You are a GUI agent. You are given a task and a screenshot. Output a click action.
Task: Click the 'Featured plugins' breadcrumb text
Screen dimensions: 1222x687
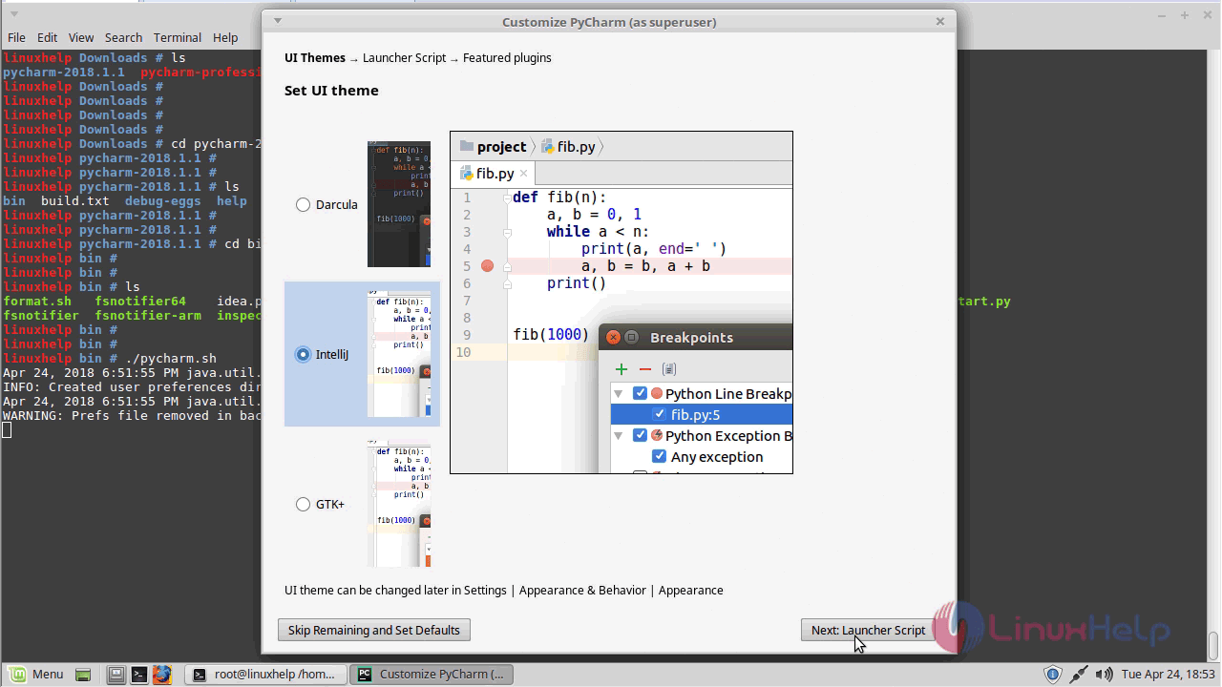(x=507, y=57)
